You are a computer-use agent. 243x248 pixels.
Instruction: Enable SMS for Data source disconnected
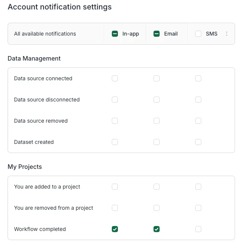pyautogui.click(x=198, y=100)
